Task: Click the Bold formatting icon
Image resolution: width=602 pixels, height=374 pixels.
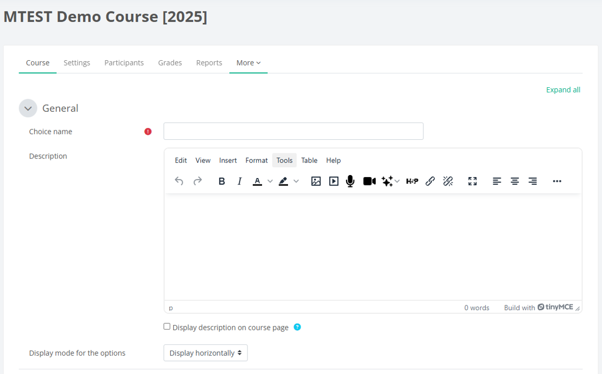Action: point(222,181)
